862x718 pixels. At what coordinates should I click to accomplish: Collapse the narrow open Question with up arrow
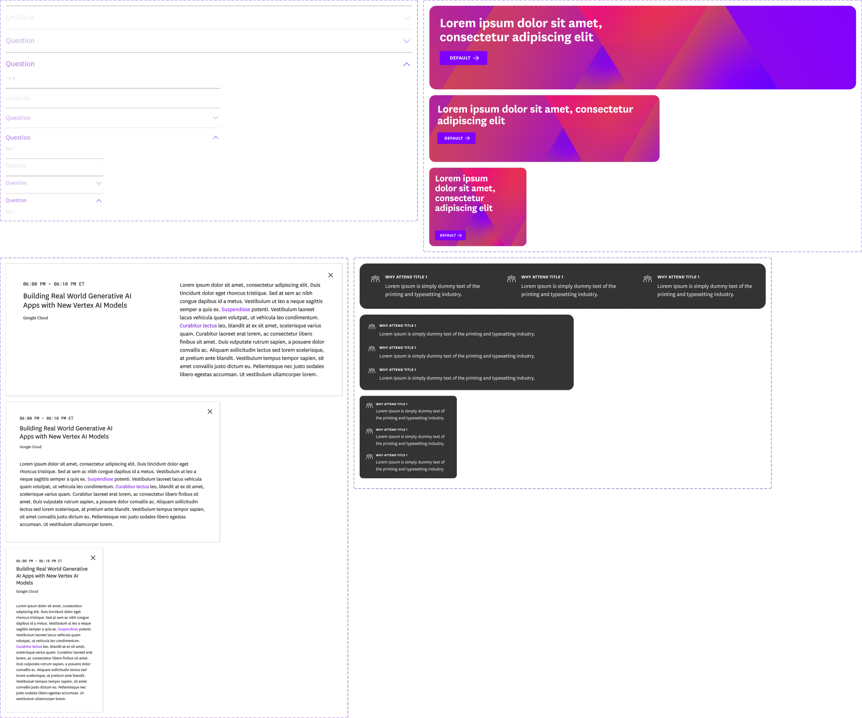tap(99, 204)
